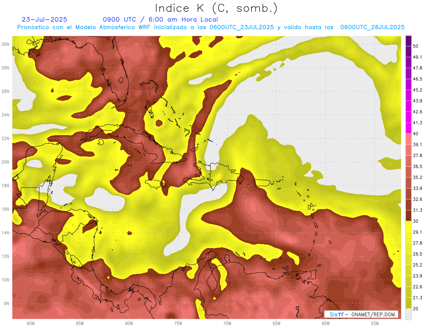Click the color bar value 35.2
This screenshot has width=425, height=328.
[x=418, y=178]
